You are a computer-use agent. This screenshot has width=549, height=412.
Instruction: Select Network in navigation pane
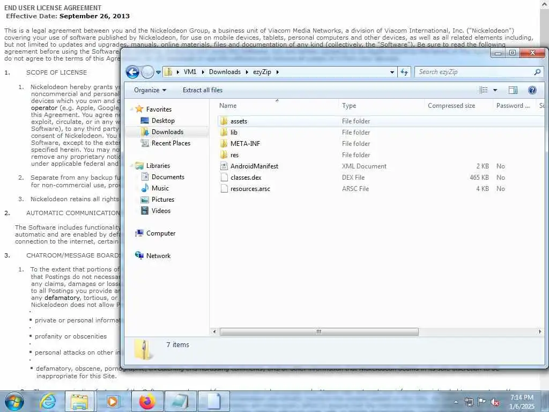158,256
